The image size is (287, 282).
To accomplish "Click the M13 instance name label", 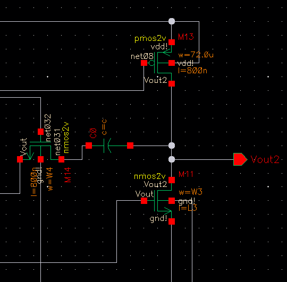I will tap(186, 37).
